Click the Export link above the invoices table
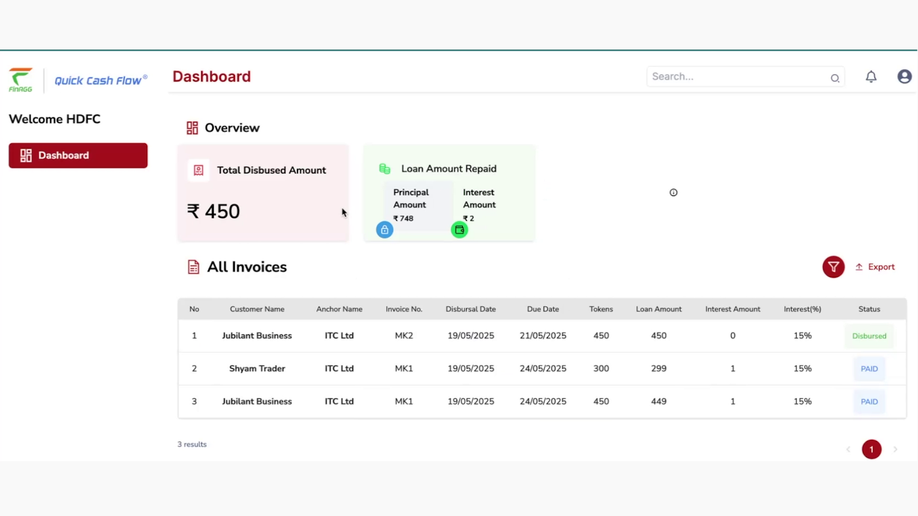This screenshot has width=918, height=516. click(x=875, y=267)
